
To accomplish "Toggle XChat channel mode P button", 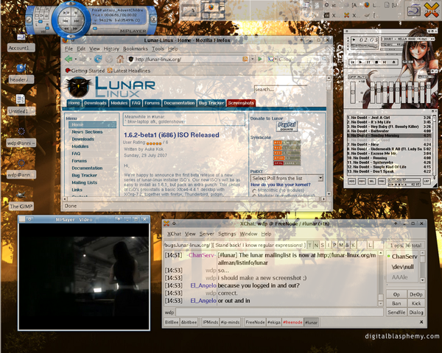I will 334,245.
